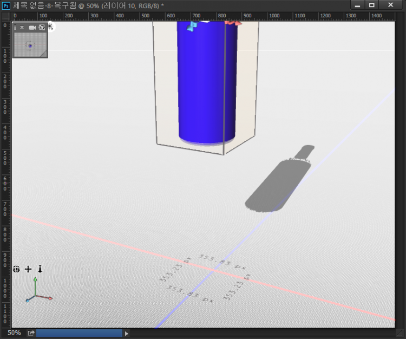Expand the status bar info arrow menu
This screenshot has width=406, height=339.
(127, 334)
